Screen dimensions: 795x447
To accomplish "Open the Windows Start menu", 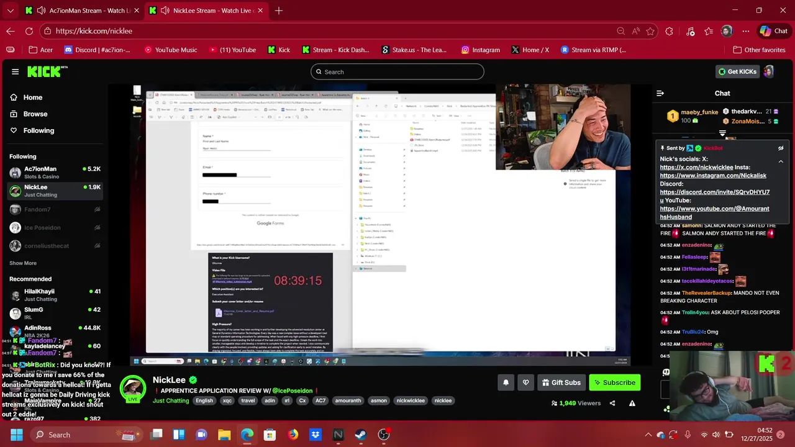I will (x=16, y=435).
